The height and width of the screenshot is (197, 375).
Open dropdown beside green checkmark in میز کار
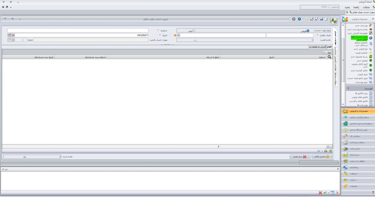pyautogui.click(x=328, y=193)
